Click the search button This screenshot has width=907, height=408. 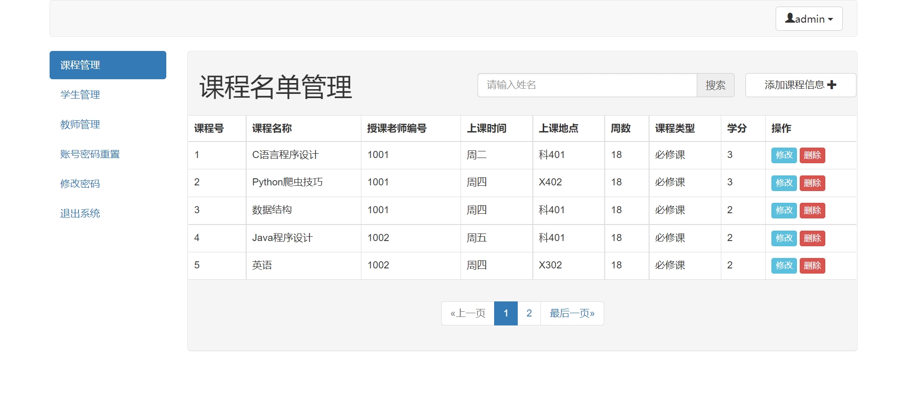(715, 85)
